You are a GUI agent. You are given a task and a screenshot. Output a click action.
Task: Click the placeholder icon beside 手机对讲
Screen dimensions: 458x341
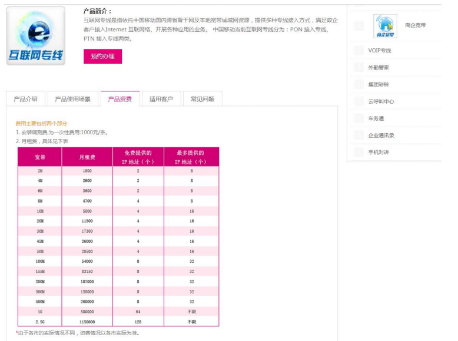[x=359, y=152]
